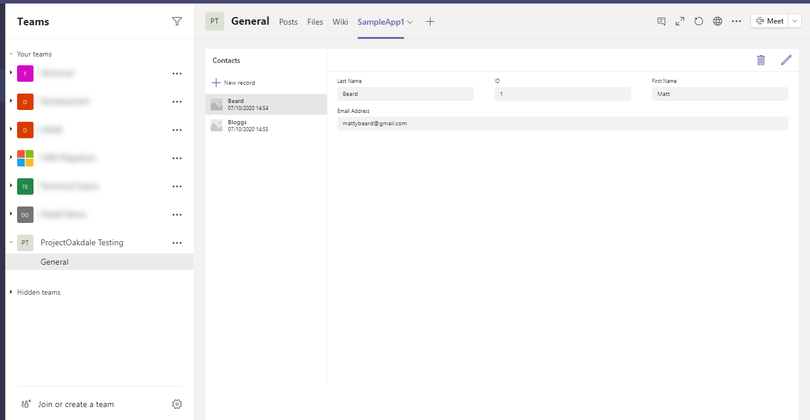The height and width of the screenshot is (420, 810).
Task: Open more options for Microsoft-logo team
Action: [177, 158]
